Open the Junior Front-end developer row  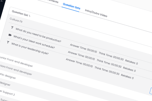16,61
